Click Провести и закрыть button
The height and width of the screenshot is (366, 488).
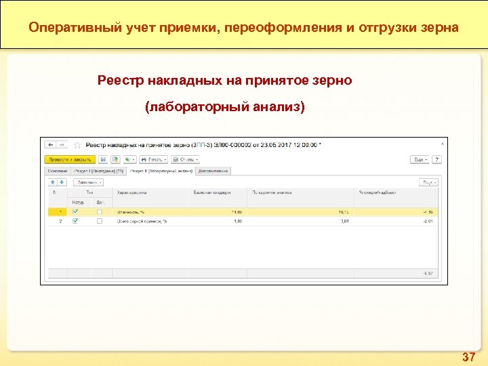pos(70,160)
